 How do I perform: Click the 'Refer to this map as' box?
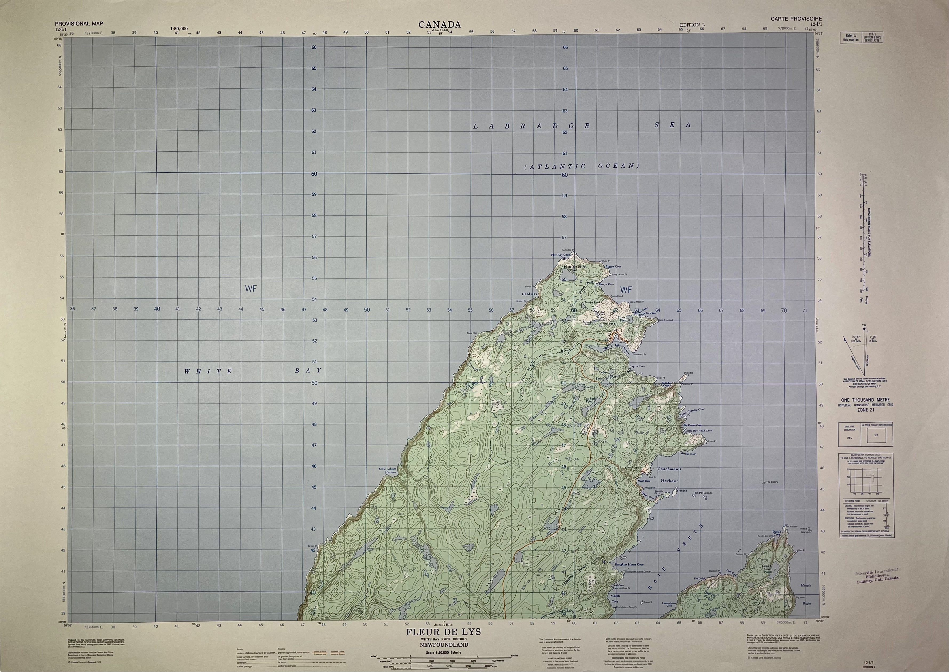pos(862,38)
